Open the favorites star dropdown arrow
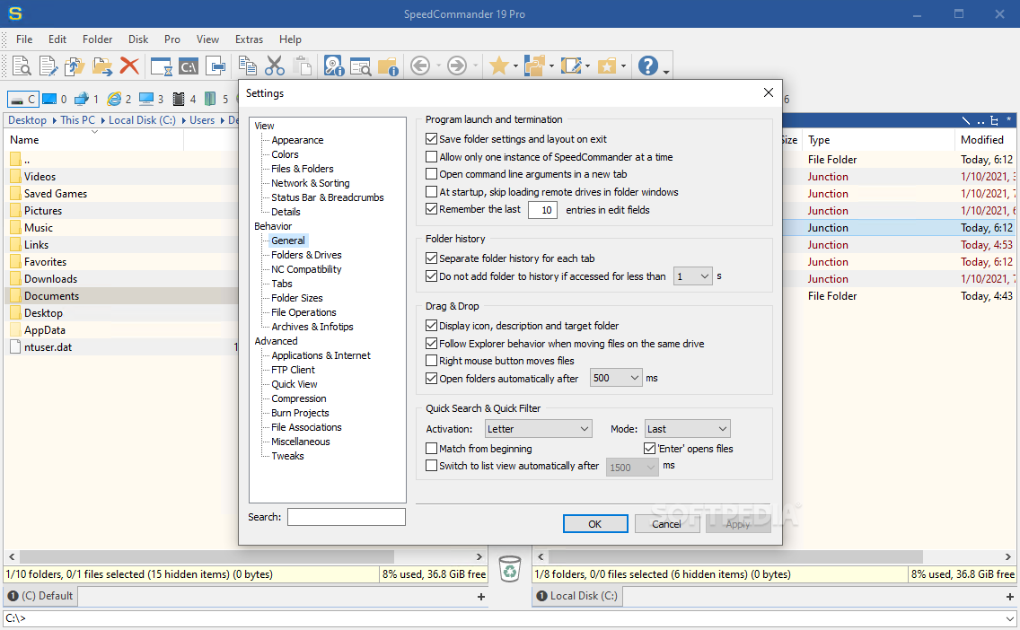Image resolution: width=1020 pixels, height=630 pixels. [x=515, y=66]
